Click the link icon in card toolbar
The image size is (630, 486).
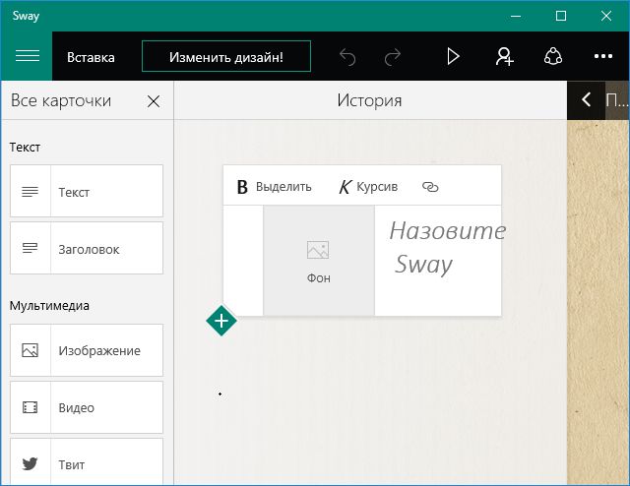point(430,186)
